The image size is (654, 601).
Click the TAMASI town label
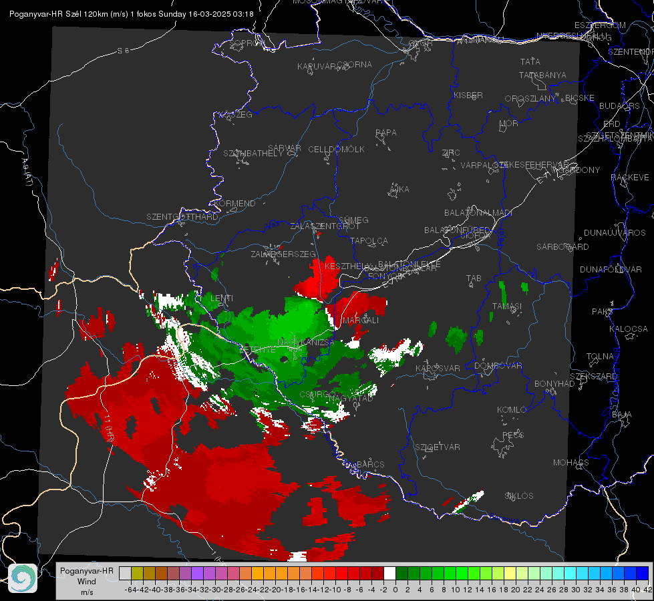click(507, 306)
